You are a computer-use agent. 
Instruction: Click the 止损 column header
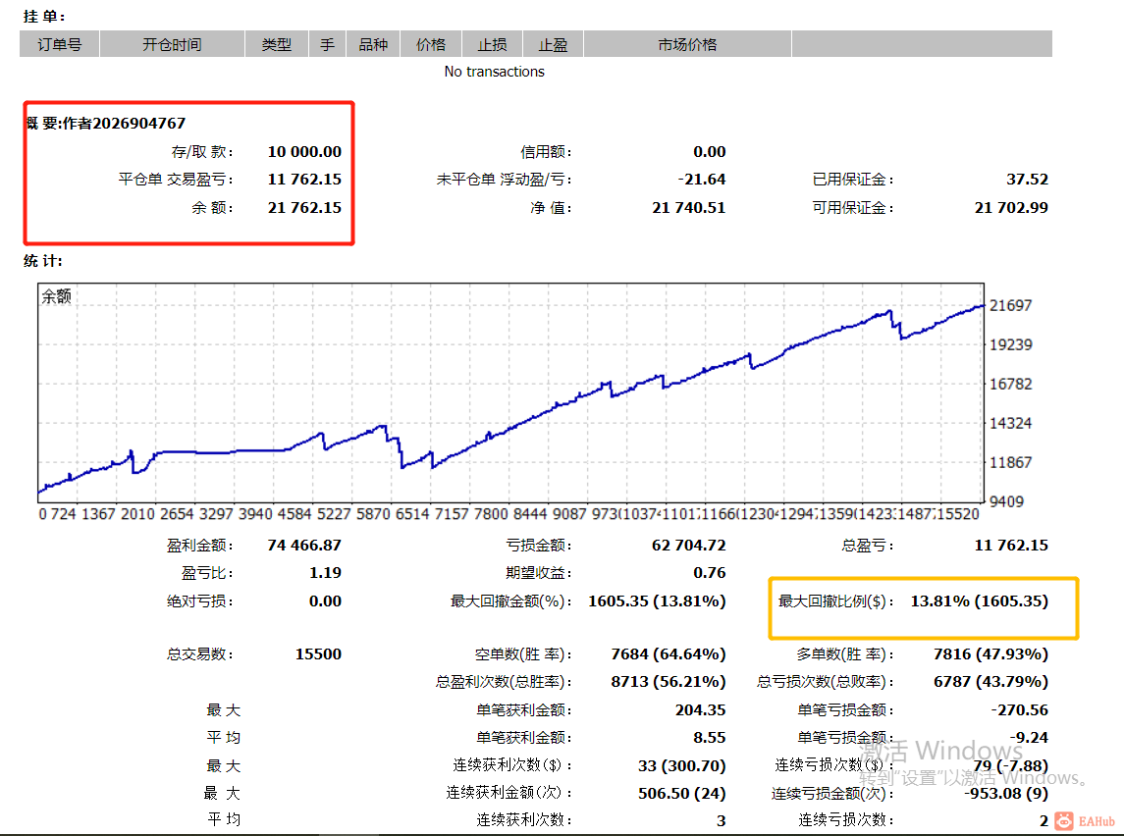(493, 44)
